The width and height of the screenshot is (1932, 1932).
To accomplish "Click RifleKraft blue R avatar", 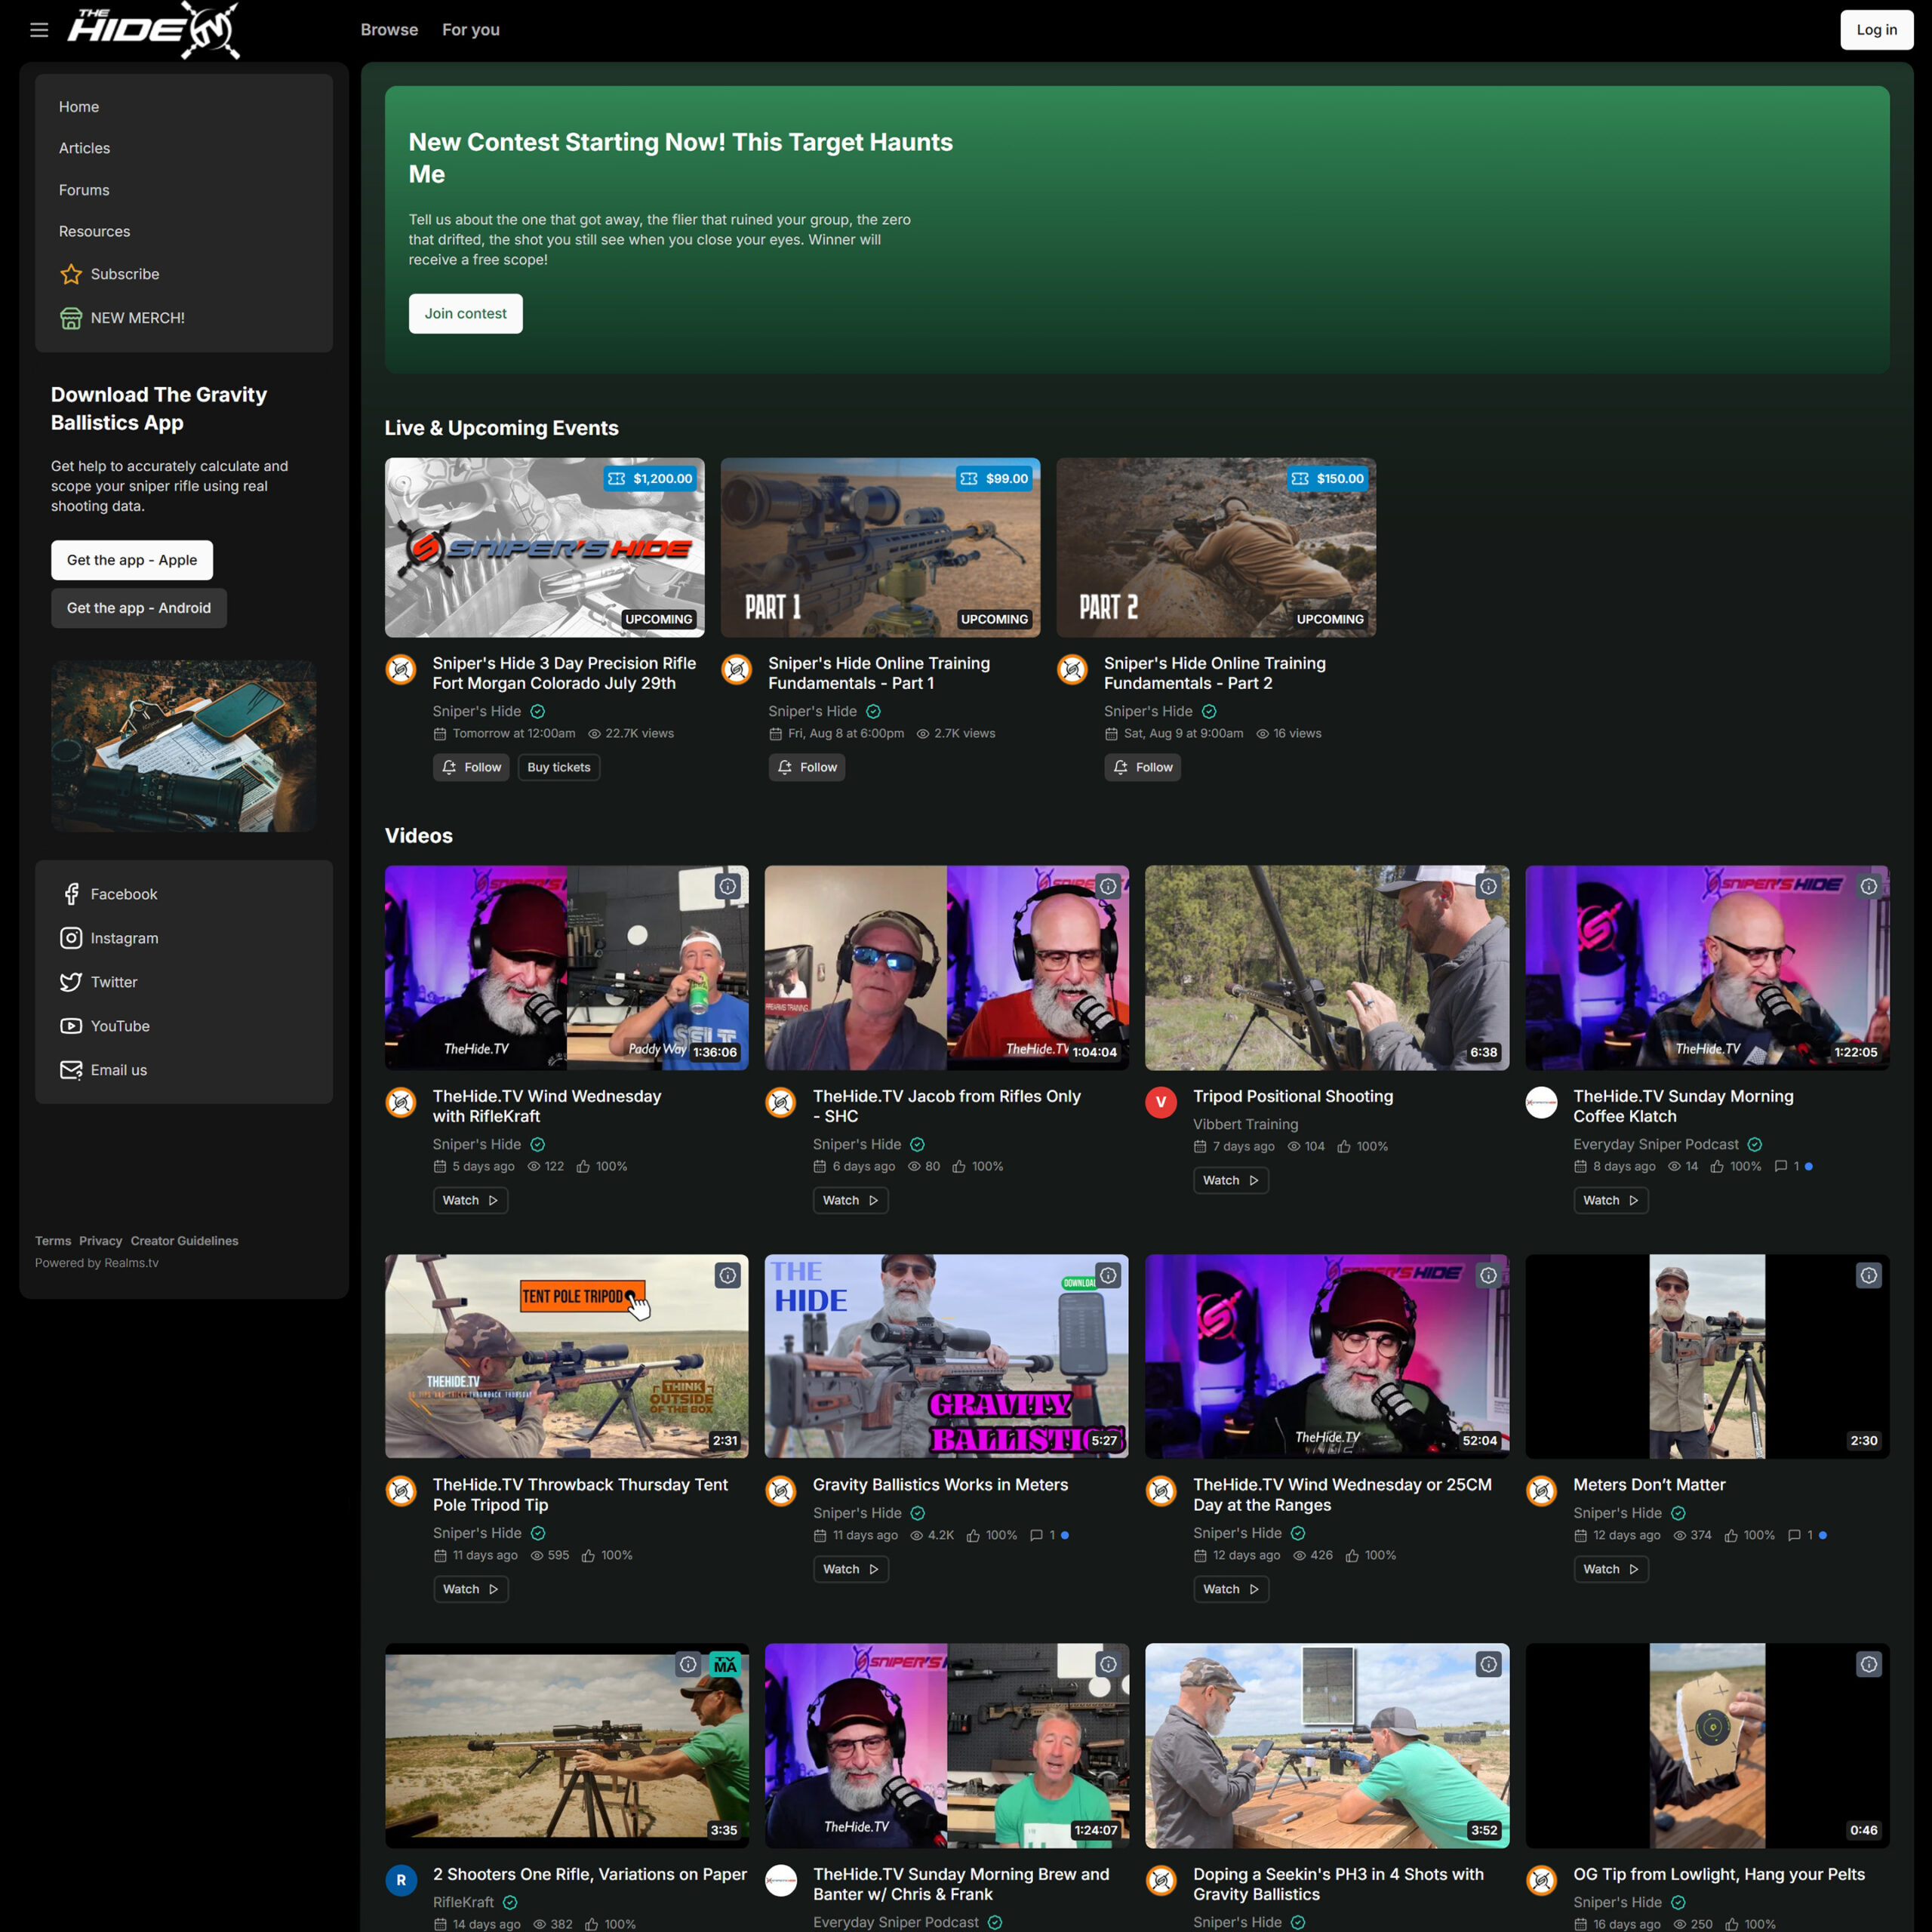I will (401, 1880).
